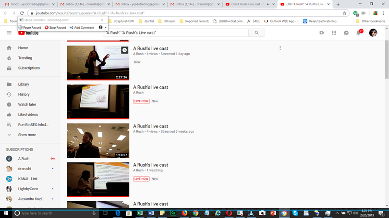Screen dimensions: 389x218
Task: Bookmark this page with the star icon
Action: pos(345,13)
